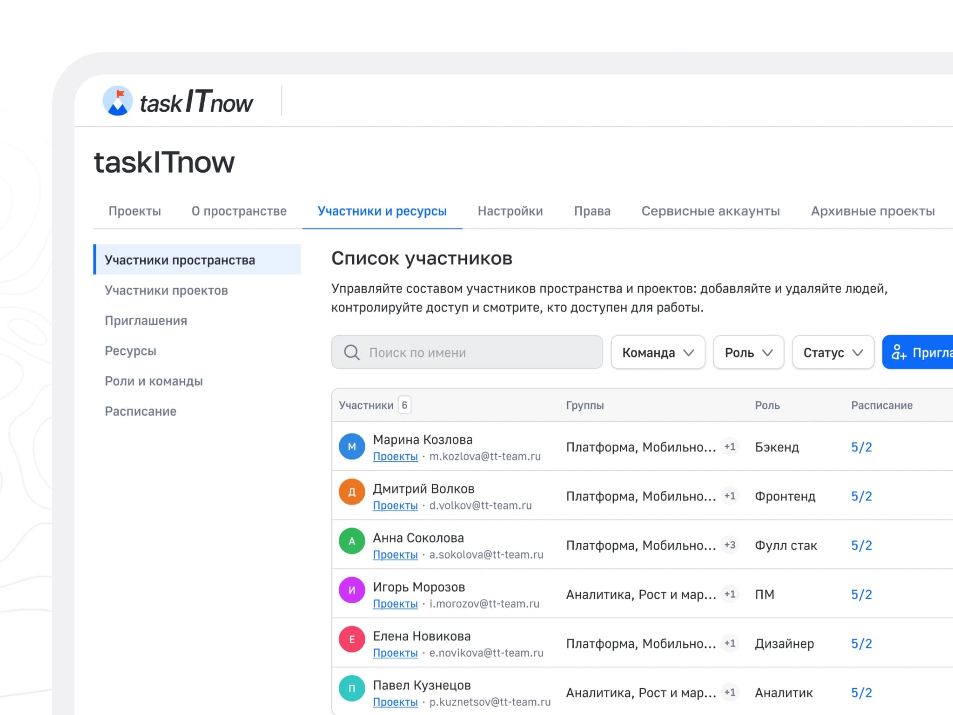
Task: Open Роли и команды in sidebar
Action: 154,381
